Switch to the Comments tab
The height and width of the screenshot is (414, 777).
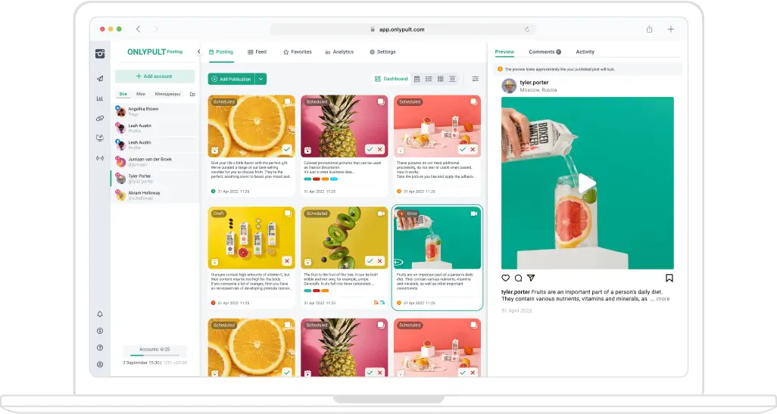pyautogui.click(x=544, y=52)
